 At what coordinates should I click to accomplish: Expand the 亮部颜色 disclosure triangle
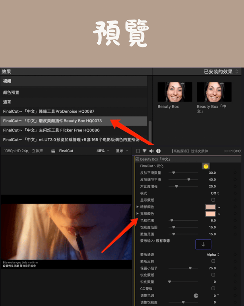[x=137, y=214]
